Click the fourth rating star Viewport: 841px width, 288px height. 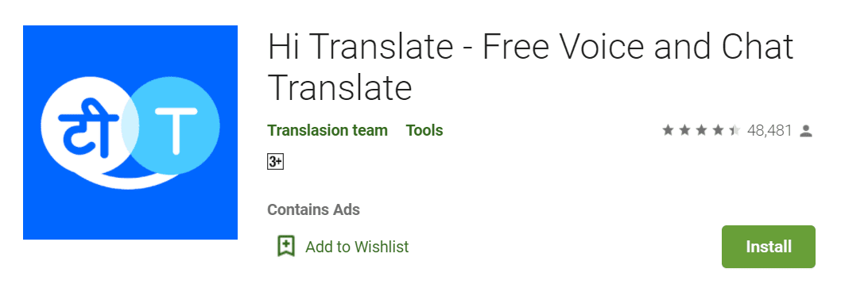pos(718,130)
